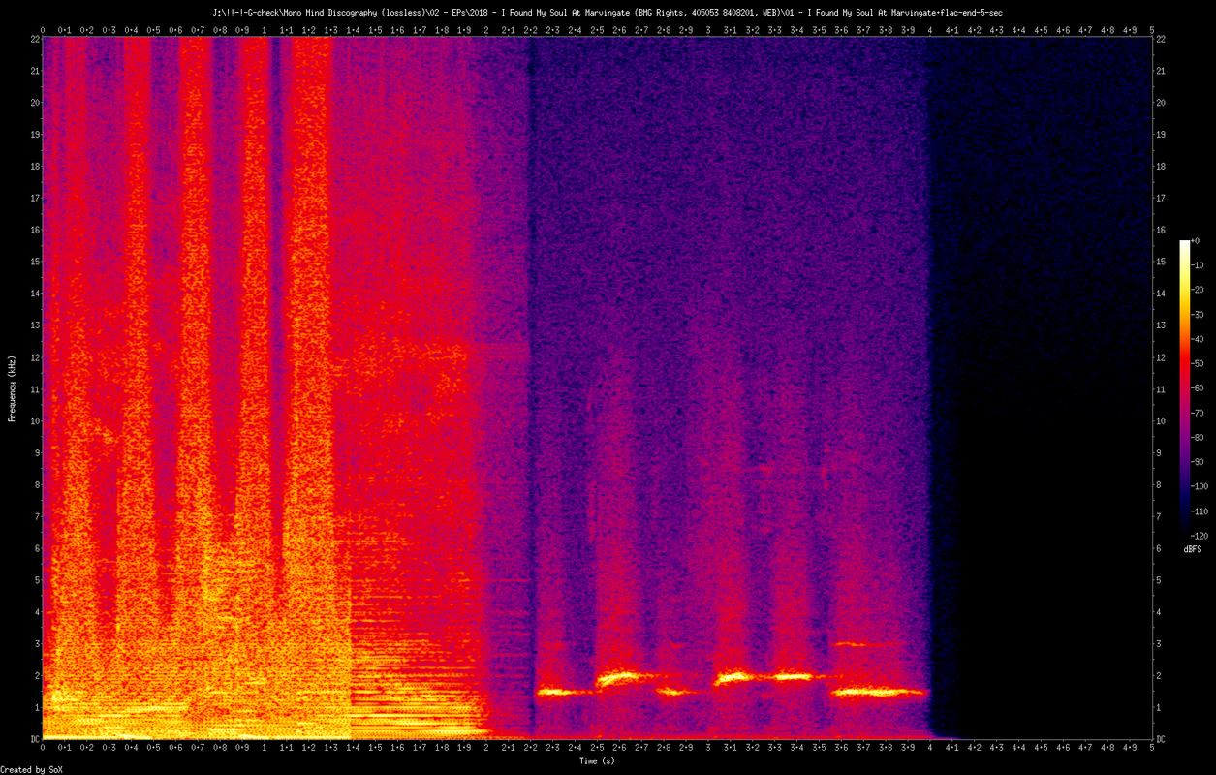Screen dimensions: 1216x775
Task: Click the "4" second tick on the bottom time axis
Action: point(930,748)
